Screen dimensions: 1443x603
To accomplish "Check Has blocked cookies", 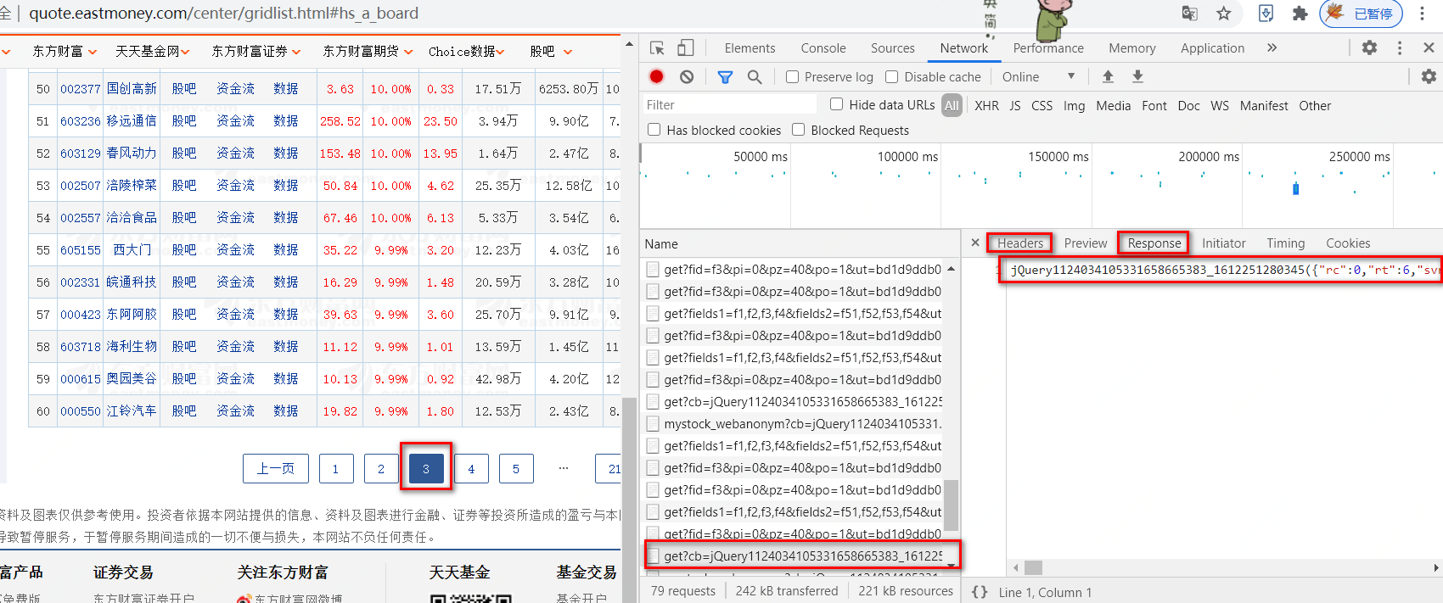I will point(654,130).
